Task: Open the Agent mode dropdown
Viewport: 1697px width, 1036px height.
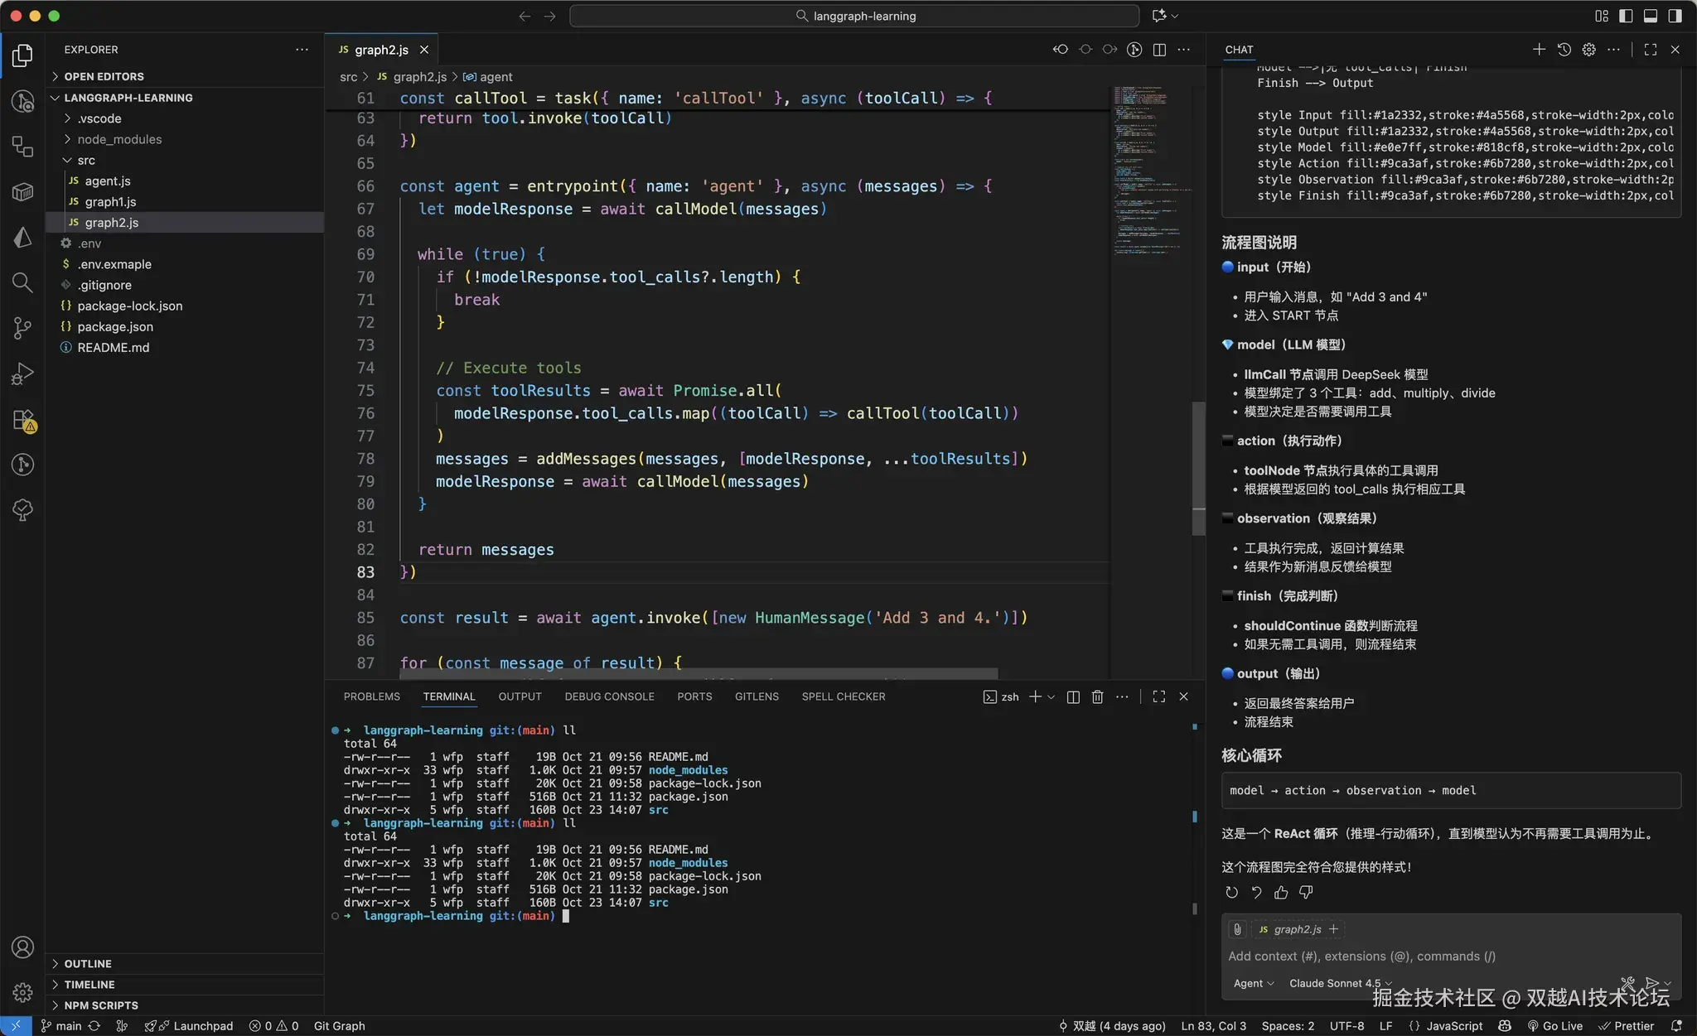Action: click(1253, 983)
